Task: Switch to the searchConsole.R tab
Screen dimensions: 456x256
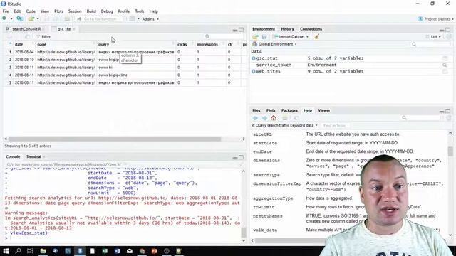Action: pyautogui.click(x=26, y=29)
